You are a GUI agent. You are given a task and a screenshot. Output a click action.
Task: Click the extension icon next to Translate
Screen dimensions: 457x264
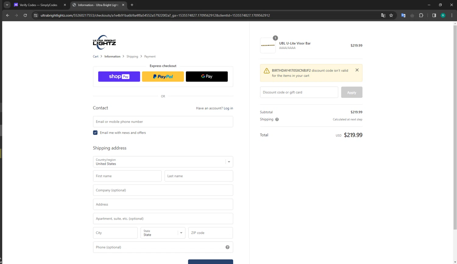(x=412, y=15)
